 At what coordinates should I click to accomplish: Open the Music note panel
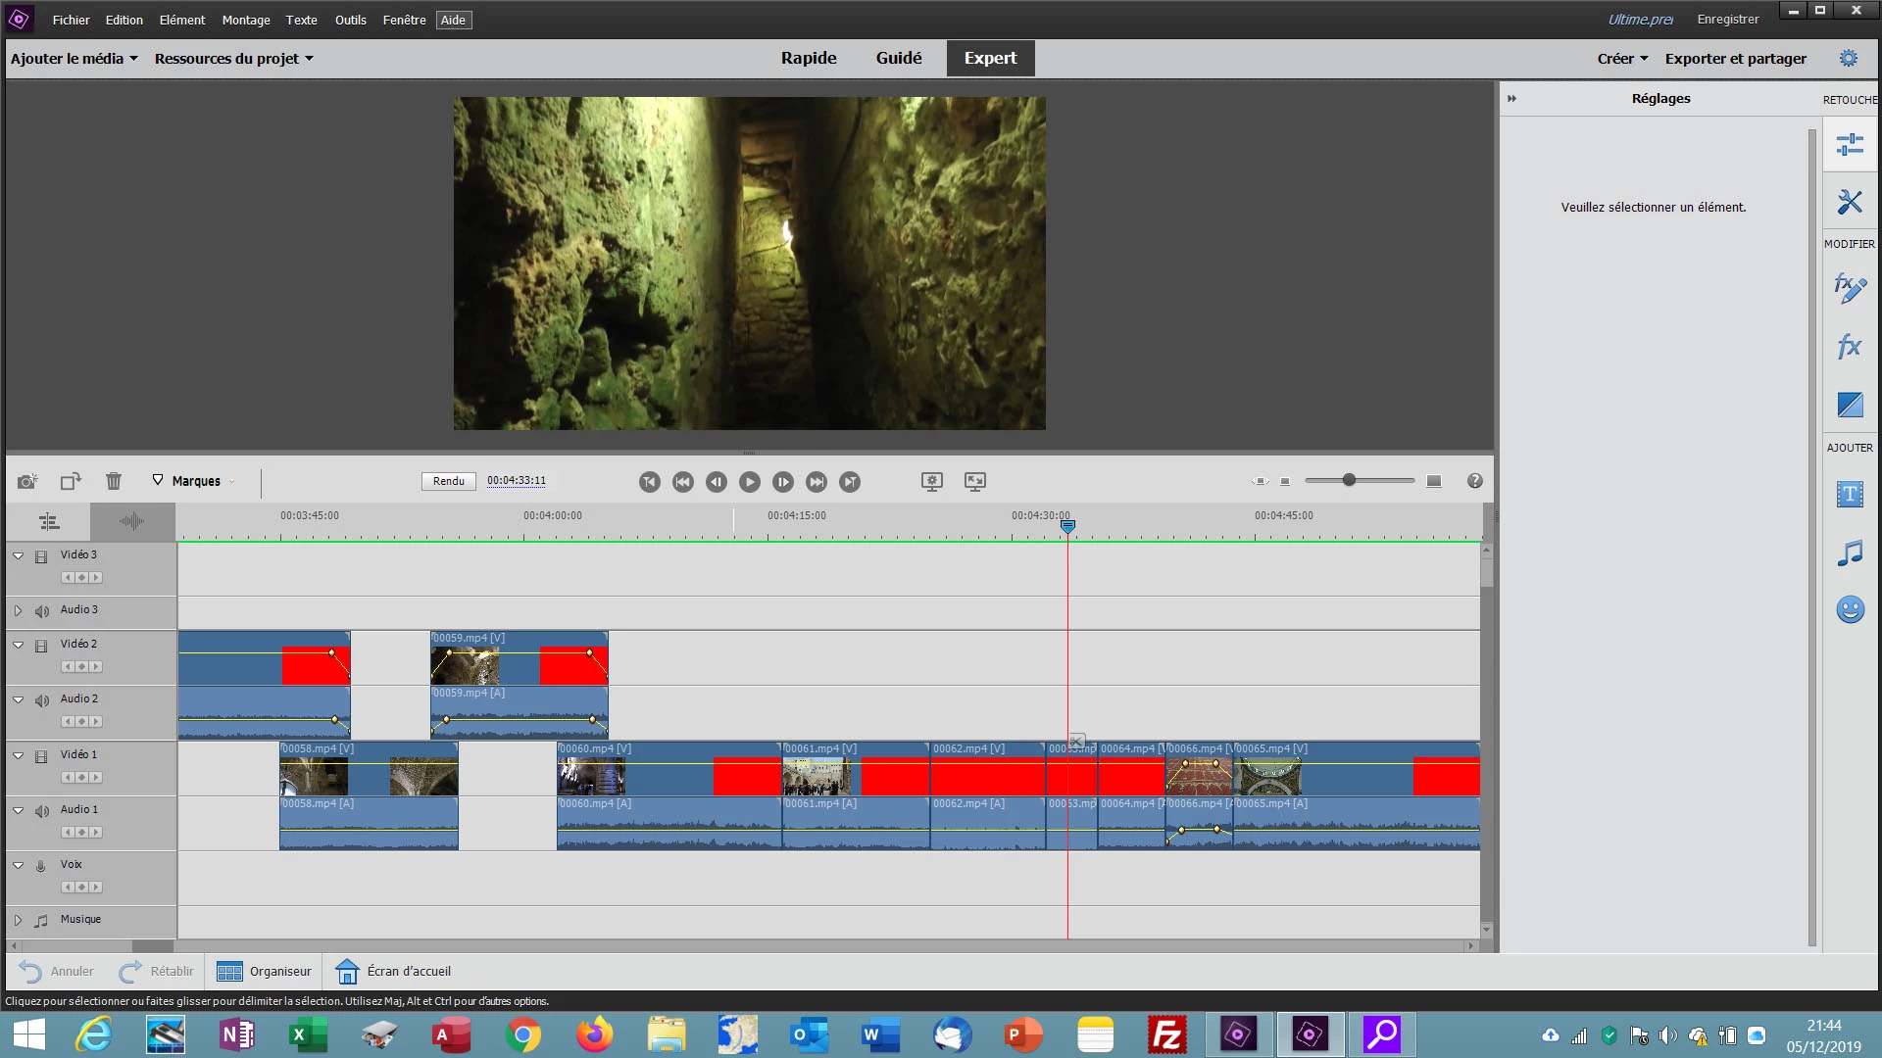click(x=1850, y=553)
